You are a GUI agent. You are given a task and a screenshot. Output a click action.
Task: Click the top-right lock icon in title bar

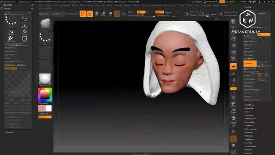click(x=260, y=2)
